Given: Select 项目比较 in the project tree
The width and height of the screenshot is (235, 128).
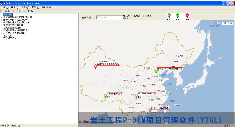Looking at the screenshot, I should point(8,36).
